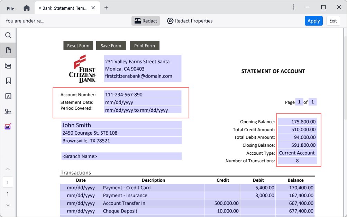Select the Search tool in the sidebar

point(8,35)
